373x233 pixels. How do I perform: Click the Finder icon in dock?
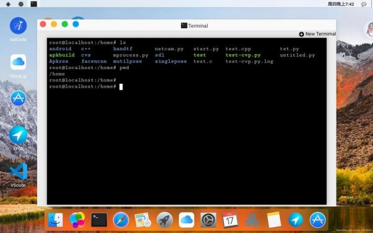click(55, 220)
